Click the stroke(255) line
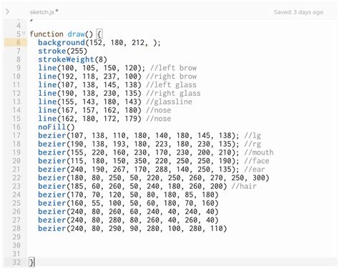Viewport: 339px width, 269px height. (62, 51)
